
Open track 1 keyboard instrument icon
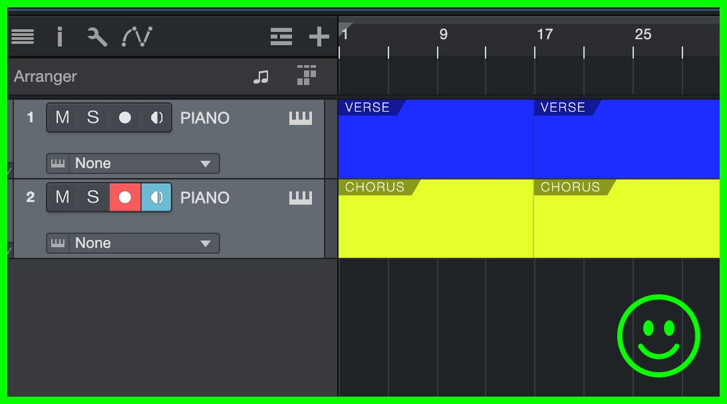click(301, 118)
